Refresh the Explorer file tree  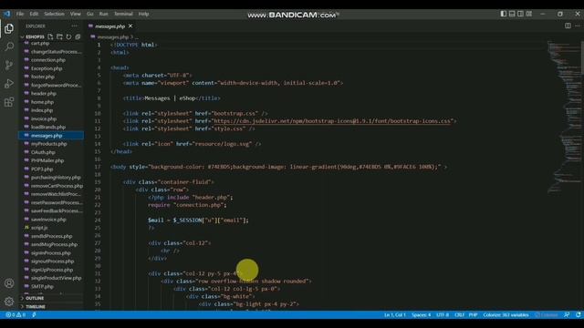(68, 36)
